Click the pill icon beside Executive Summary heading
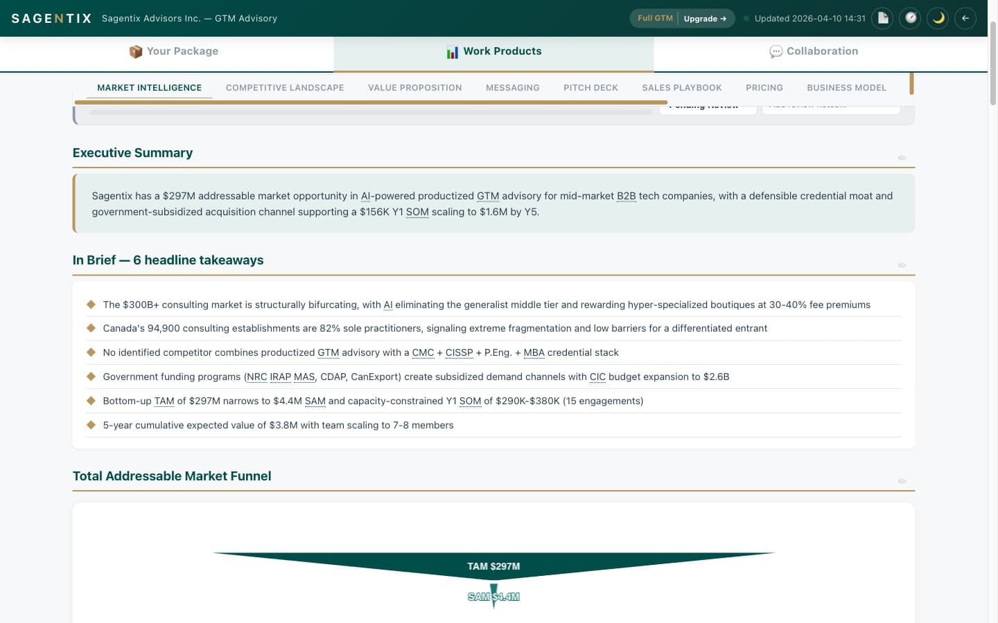Screen dimensions: 998x623 pyautogui.click(x=902, y=158)
